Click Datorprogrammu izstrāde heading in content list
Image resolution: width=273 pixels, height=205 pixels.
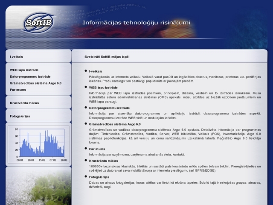click(x=109, y=108)
